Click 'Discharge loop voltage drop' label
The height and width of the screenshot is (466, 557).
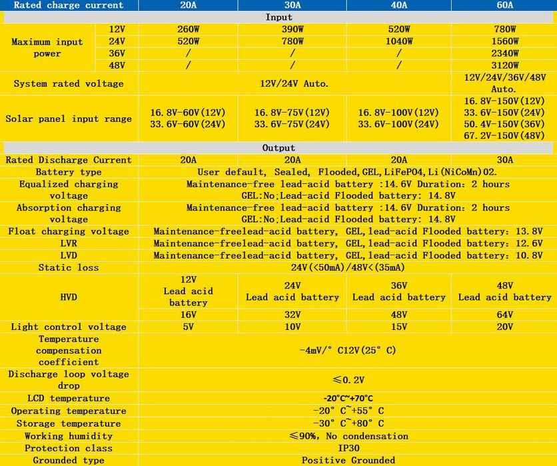[x=69, y=379]
